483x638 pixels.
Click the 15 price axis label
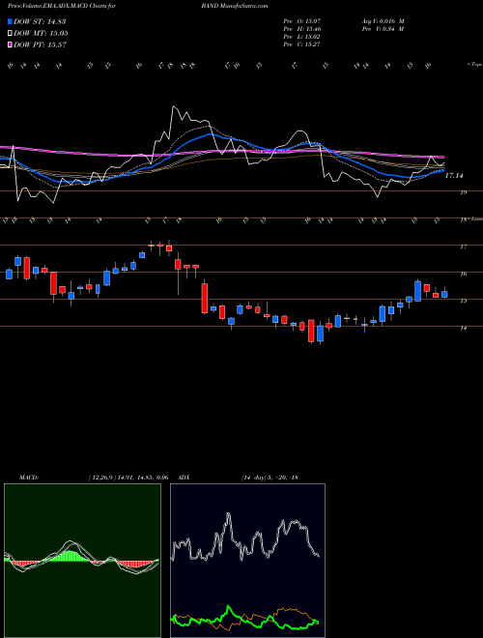pyautogui.click(x=463, y=301)
